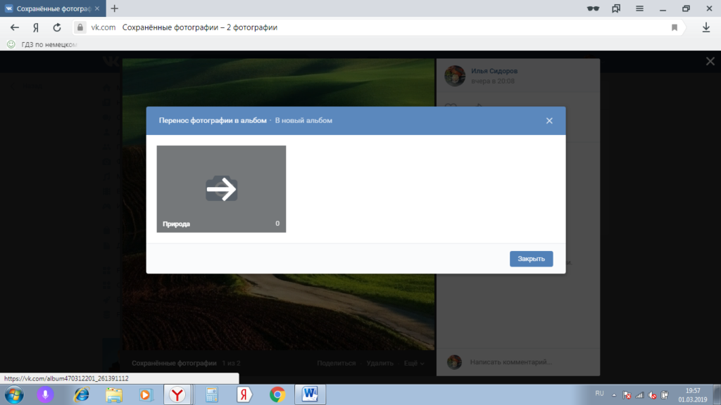Open Google Chrome from the taskbar
Viewport: 721px width, 405px height.
tap(277, 394)
